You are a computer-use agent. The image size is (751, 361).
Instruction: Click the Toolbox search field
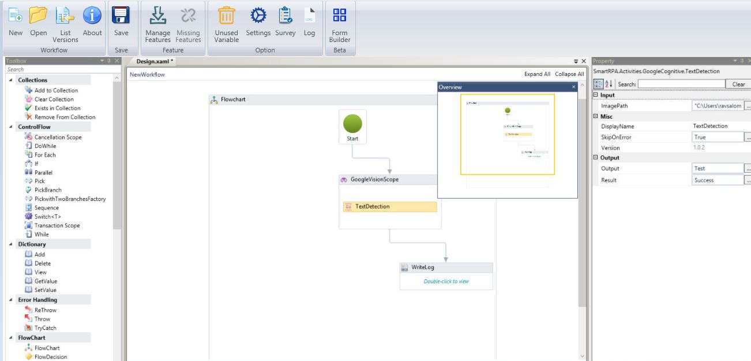pos(58,70)
